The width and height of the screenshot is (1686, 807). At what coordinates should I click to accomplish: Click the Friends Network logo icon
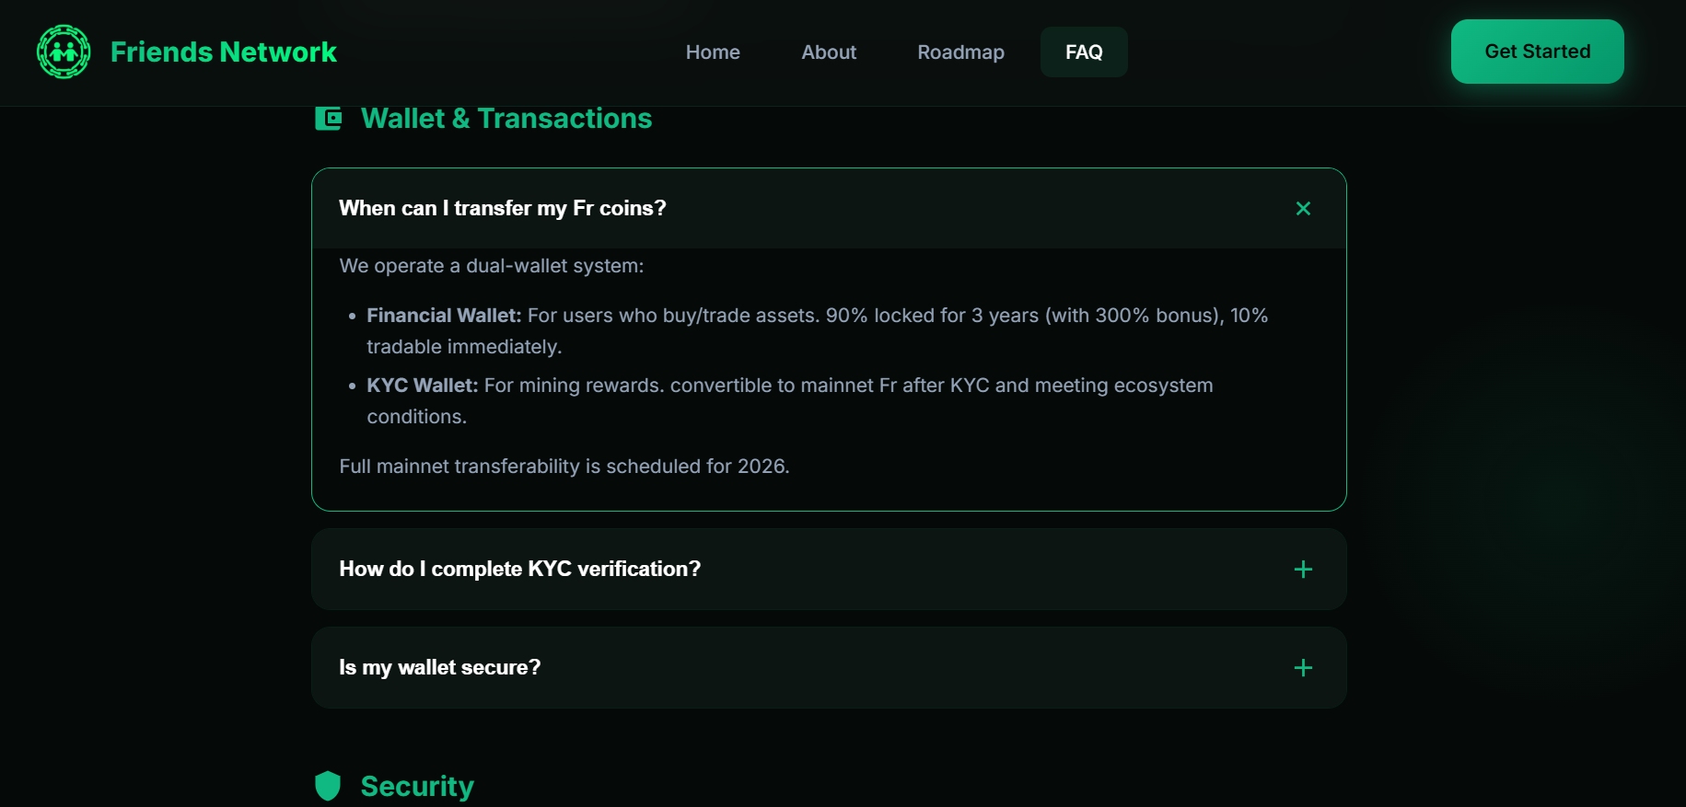pos(64,52)
